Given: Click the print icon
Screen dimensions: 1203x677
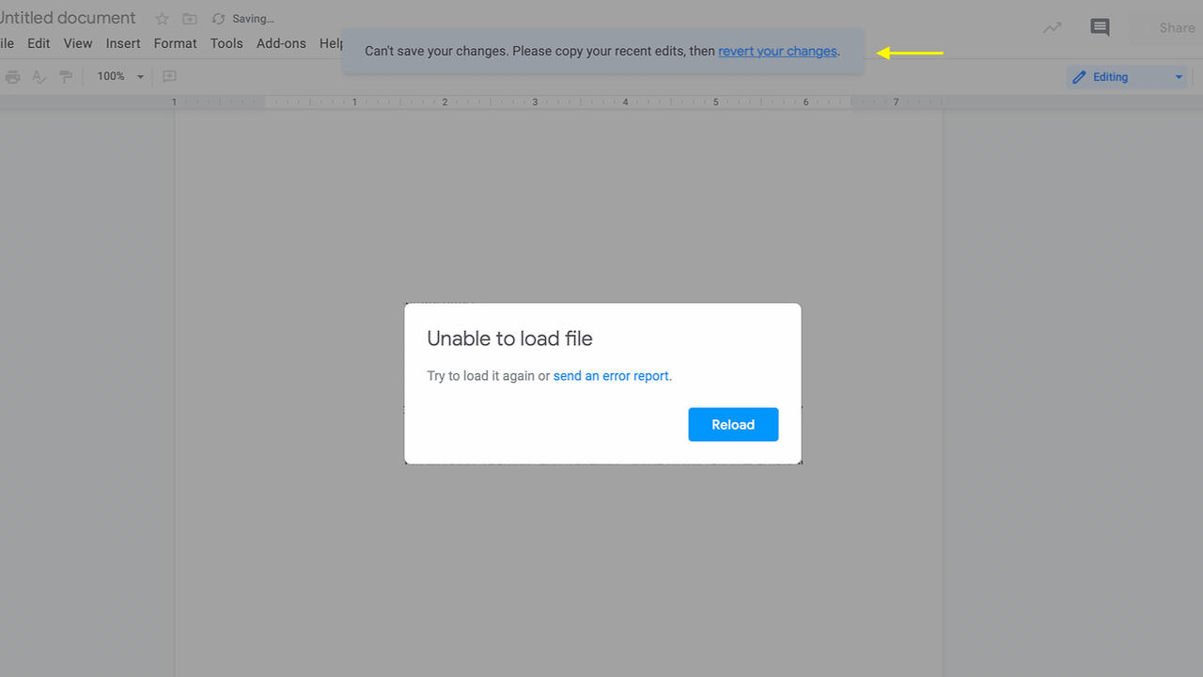Looking at the screenshot, I should tap(13, 76).
